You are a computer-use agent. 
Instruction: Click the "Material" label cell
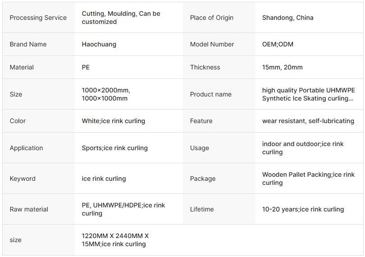point(22,67)
